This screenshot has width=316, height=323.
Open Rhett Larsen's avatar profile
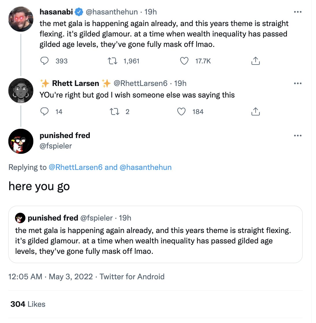pos(21,90)
